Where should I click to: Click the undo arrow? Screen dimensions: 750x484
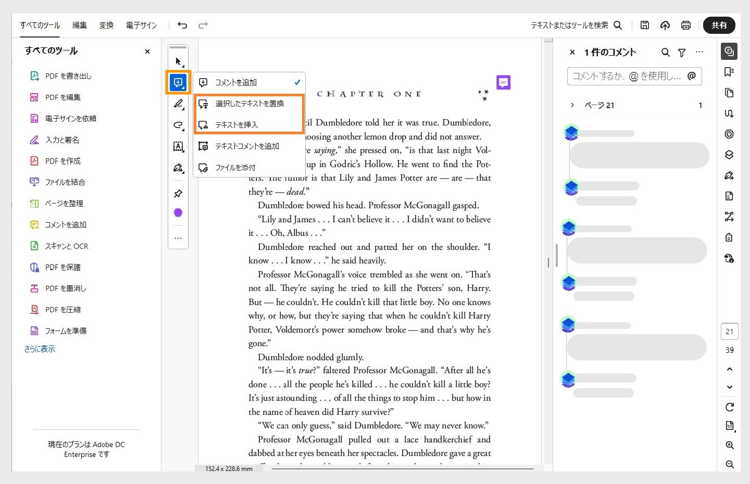[x=182, y=25]
